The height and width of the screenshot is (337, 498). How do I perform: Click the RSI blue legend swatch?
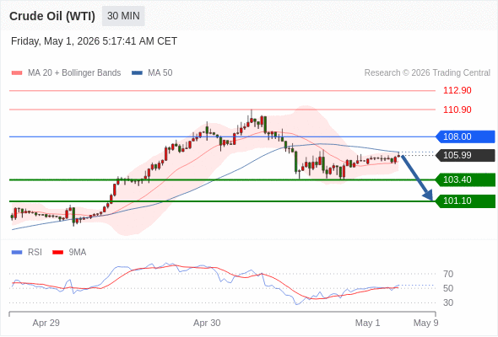point(17,253)
